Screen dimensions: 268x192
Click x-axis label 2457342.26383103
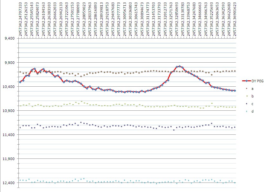click(x=49, y=19)
